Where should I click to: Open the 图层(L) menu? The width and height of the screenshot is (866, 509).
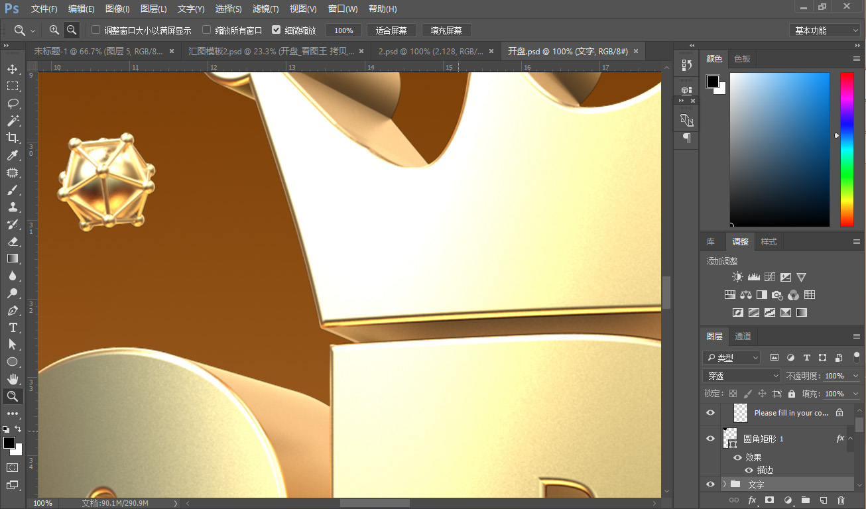[x=154, y=9]
